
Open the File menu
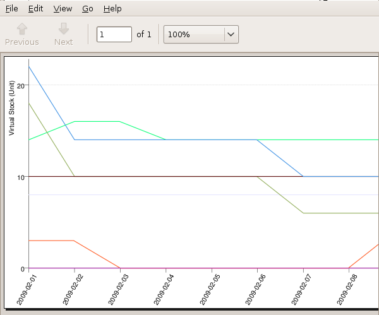pos(11,9)
